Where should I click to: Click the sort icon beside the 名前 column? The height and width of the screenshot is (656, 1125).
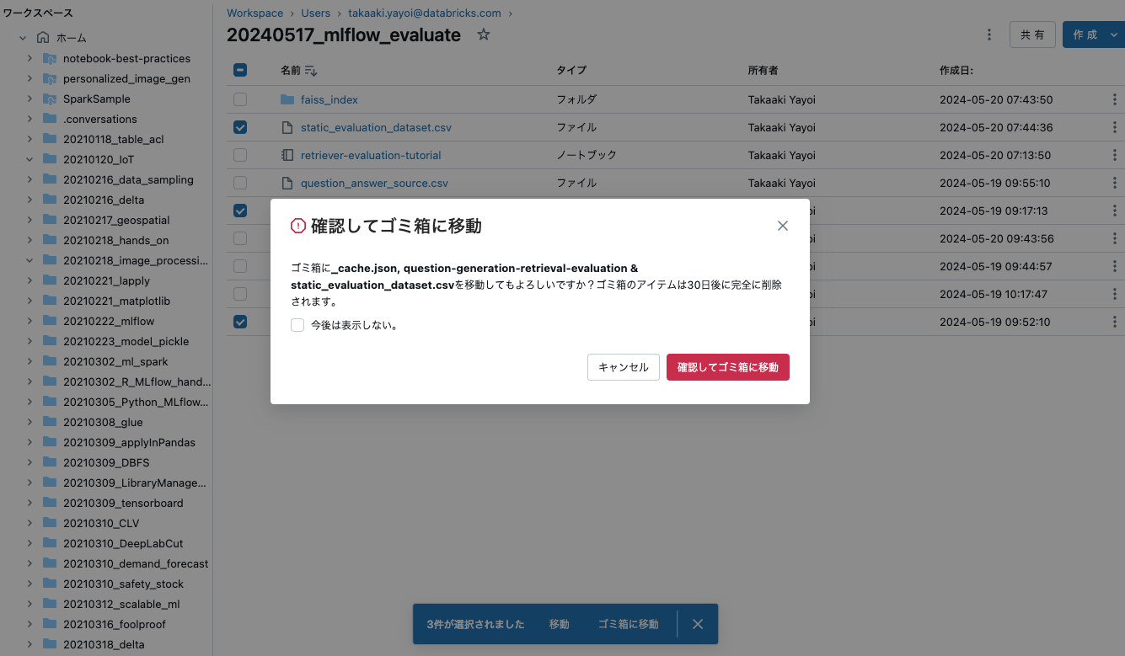pyautogui.click(x=310, y=70)
